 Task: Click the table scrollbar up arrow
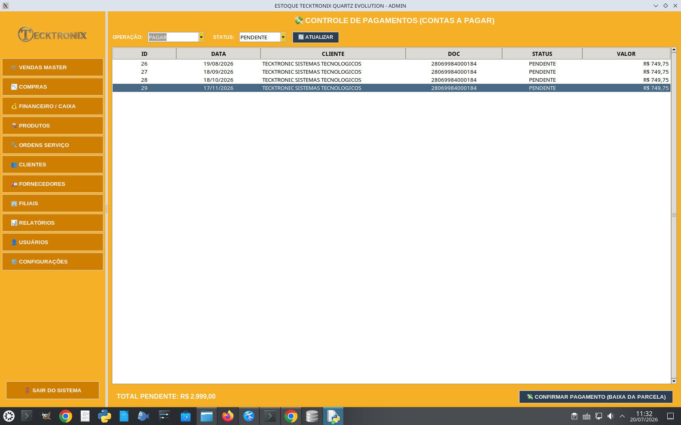click(674, 50)
